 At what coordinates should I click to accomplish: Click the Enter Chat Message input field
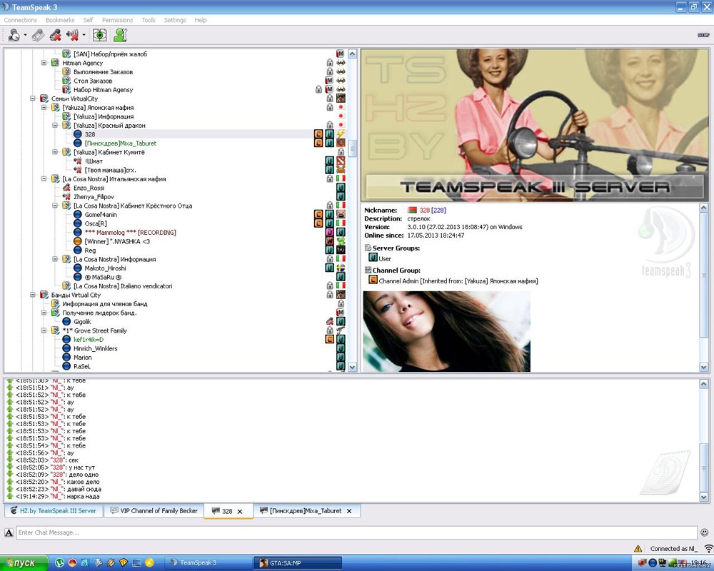pos(357,532)
